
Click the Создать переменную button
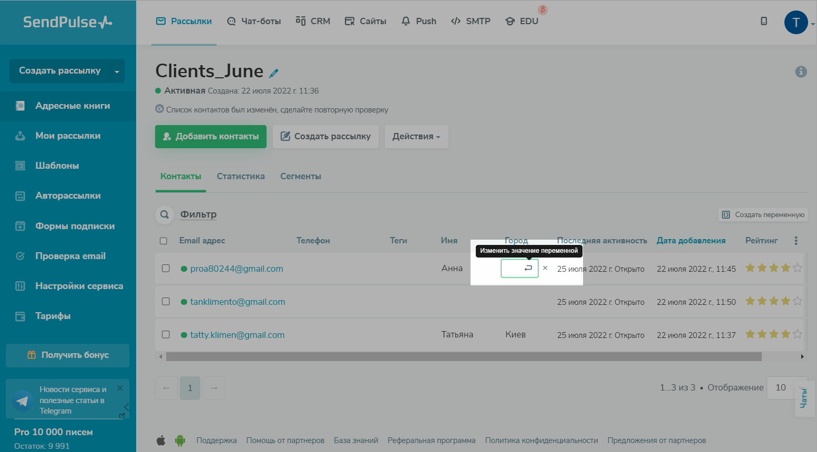pos(763,214)
